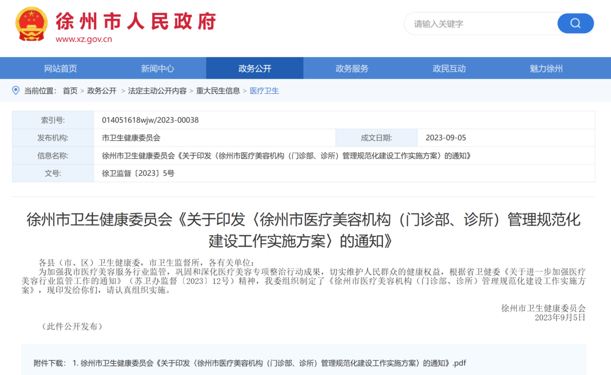The width and height of the screenshot is (611, 375).
Task: Click the national emblem logo
Action: [x=32, y=24]
